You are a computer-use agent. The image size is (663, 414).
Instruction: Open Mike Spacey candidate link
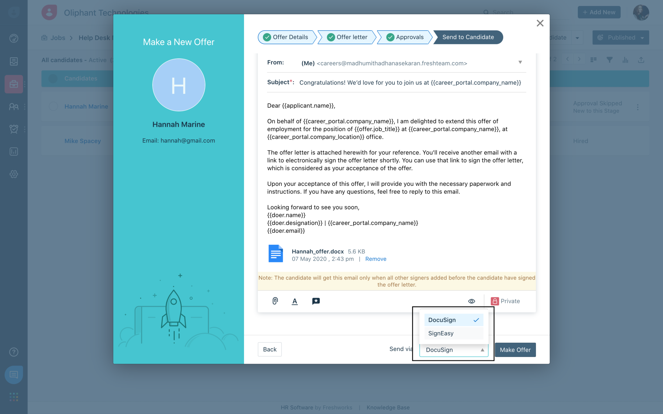click(x=83, y=141)
